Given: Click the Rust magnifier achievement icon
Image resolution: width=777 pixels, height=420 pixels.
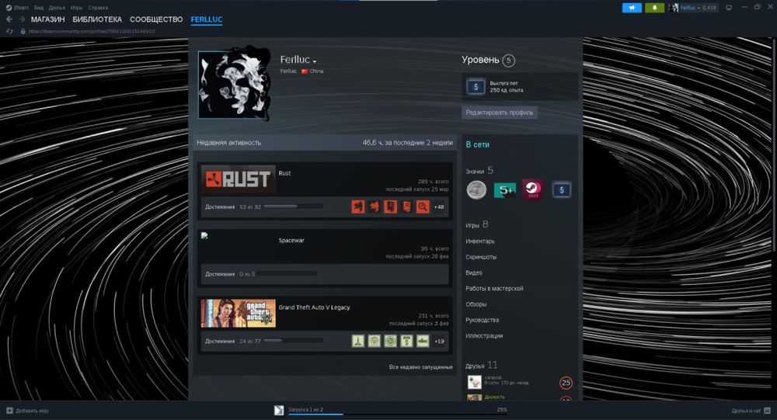Looking at the screenshot, I should click(423, 207).
